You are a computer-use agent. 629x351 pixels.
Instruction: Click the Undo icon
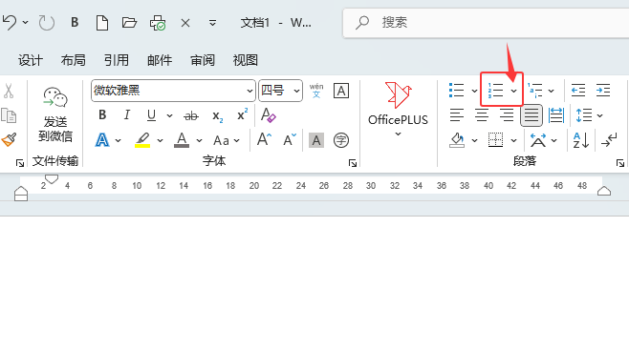point(10,22)
